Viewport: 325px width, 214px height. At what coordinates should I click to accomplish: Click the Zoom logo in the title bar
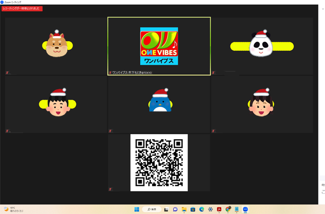[2, 2]
